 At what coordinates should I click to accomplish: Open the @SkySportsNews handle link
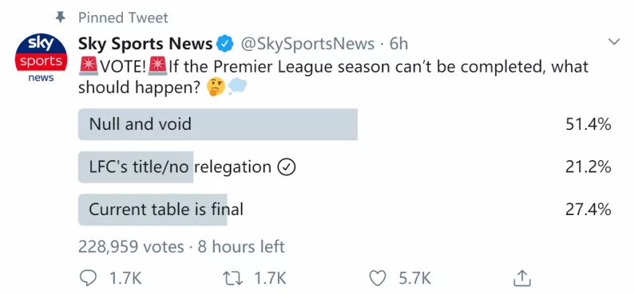pos(307,44)
